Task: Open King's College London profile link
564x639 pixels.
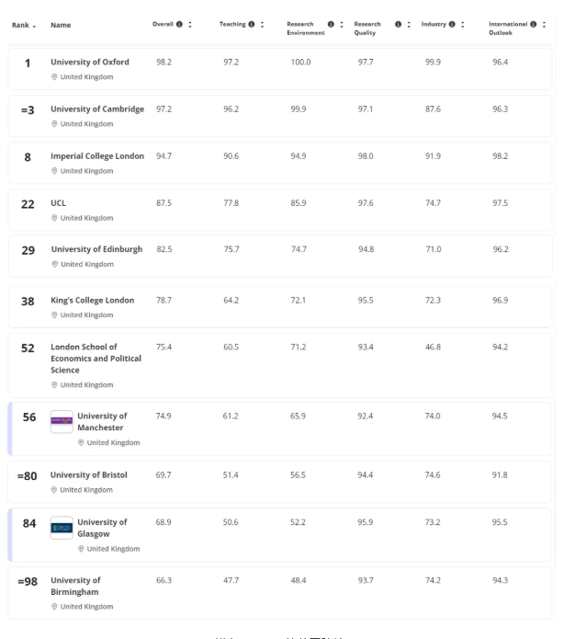Action: [x=92, y=300]
